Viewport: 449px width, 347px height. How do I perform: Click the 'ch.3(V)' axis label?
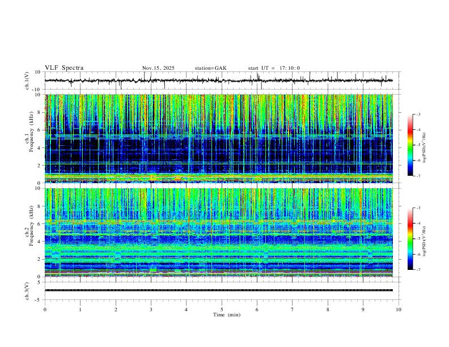pyautogui.click(x=27, y=291)
